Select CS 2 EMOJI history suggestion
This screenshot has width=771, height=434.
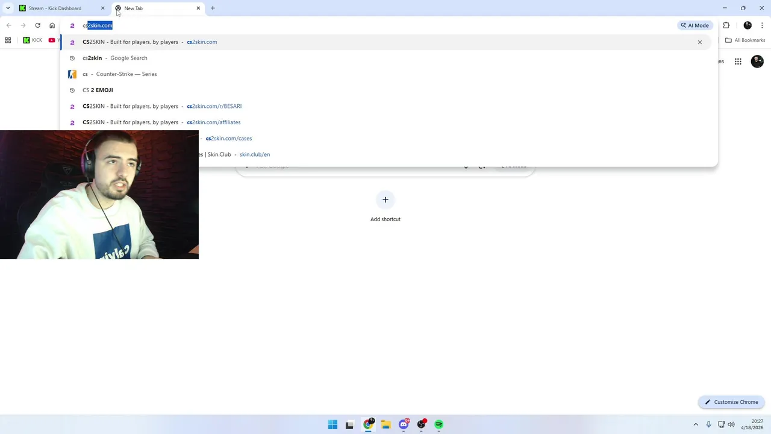[x=385, y=90]
